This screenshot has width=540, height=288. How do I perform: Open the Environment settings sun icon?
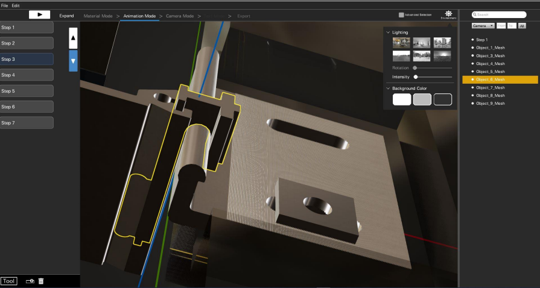[448, 14]
